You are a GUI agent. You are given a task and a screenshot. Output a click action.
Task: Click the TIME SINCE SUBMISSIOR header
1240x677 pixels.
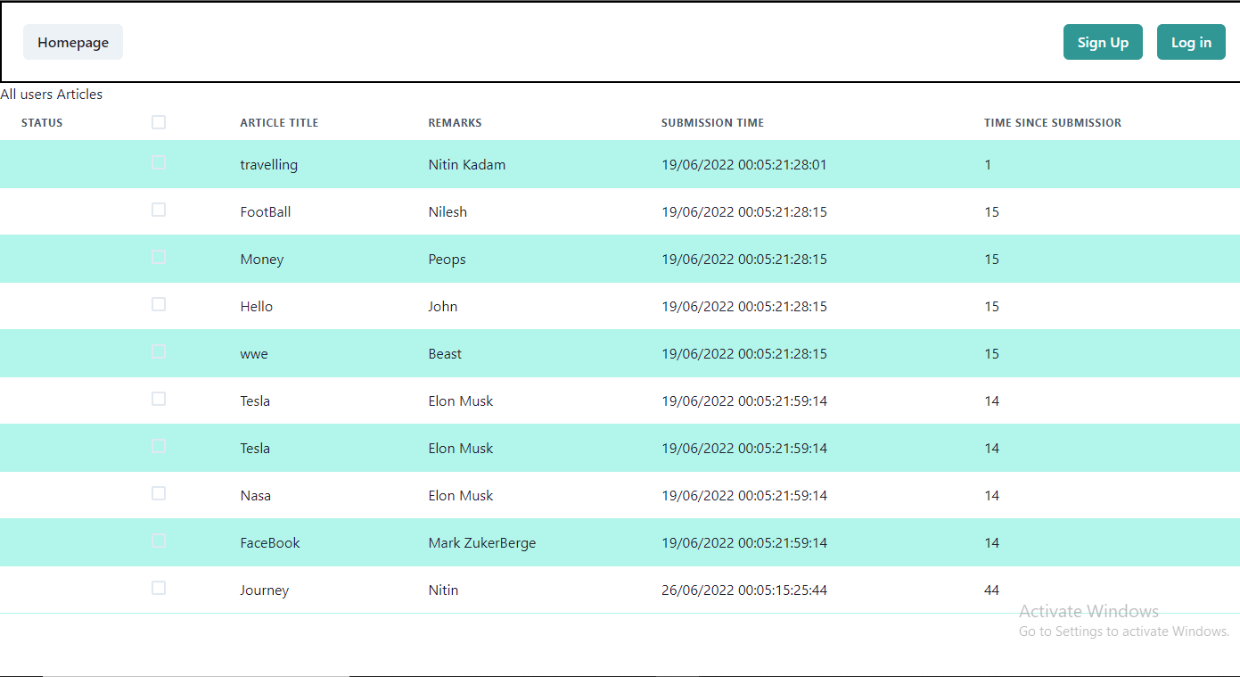coord(1053,123)
